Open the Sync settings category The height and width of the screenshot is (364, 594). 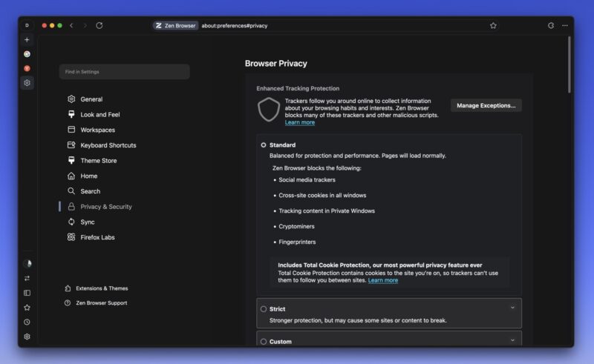click(x=87, y=222)
